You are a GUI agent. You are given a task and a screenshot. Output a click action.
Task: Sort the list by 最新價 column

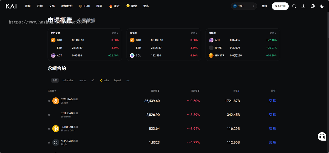pos(155,91)
